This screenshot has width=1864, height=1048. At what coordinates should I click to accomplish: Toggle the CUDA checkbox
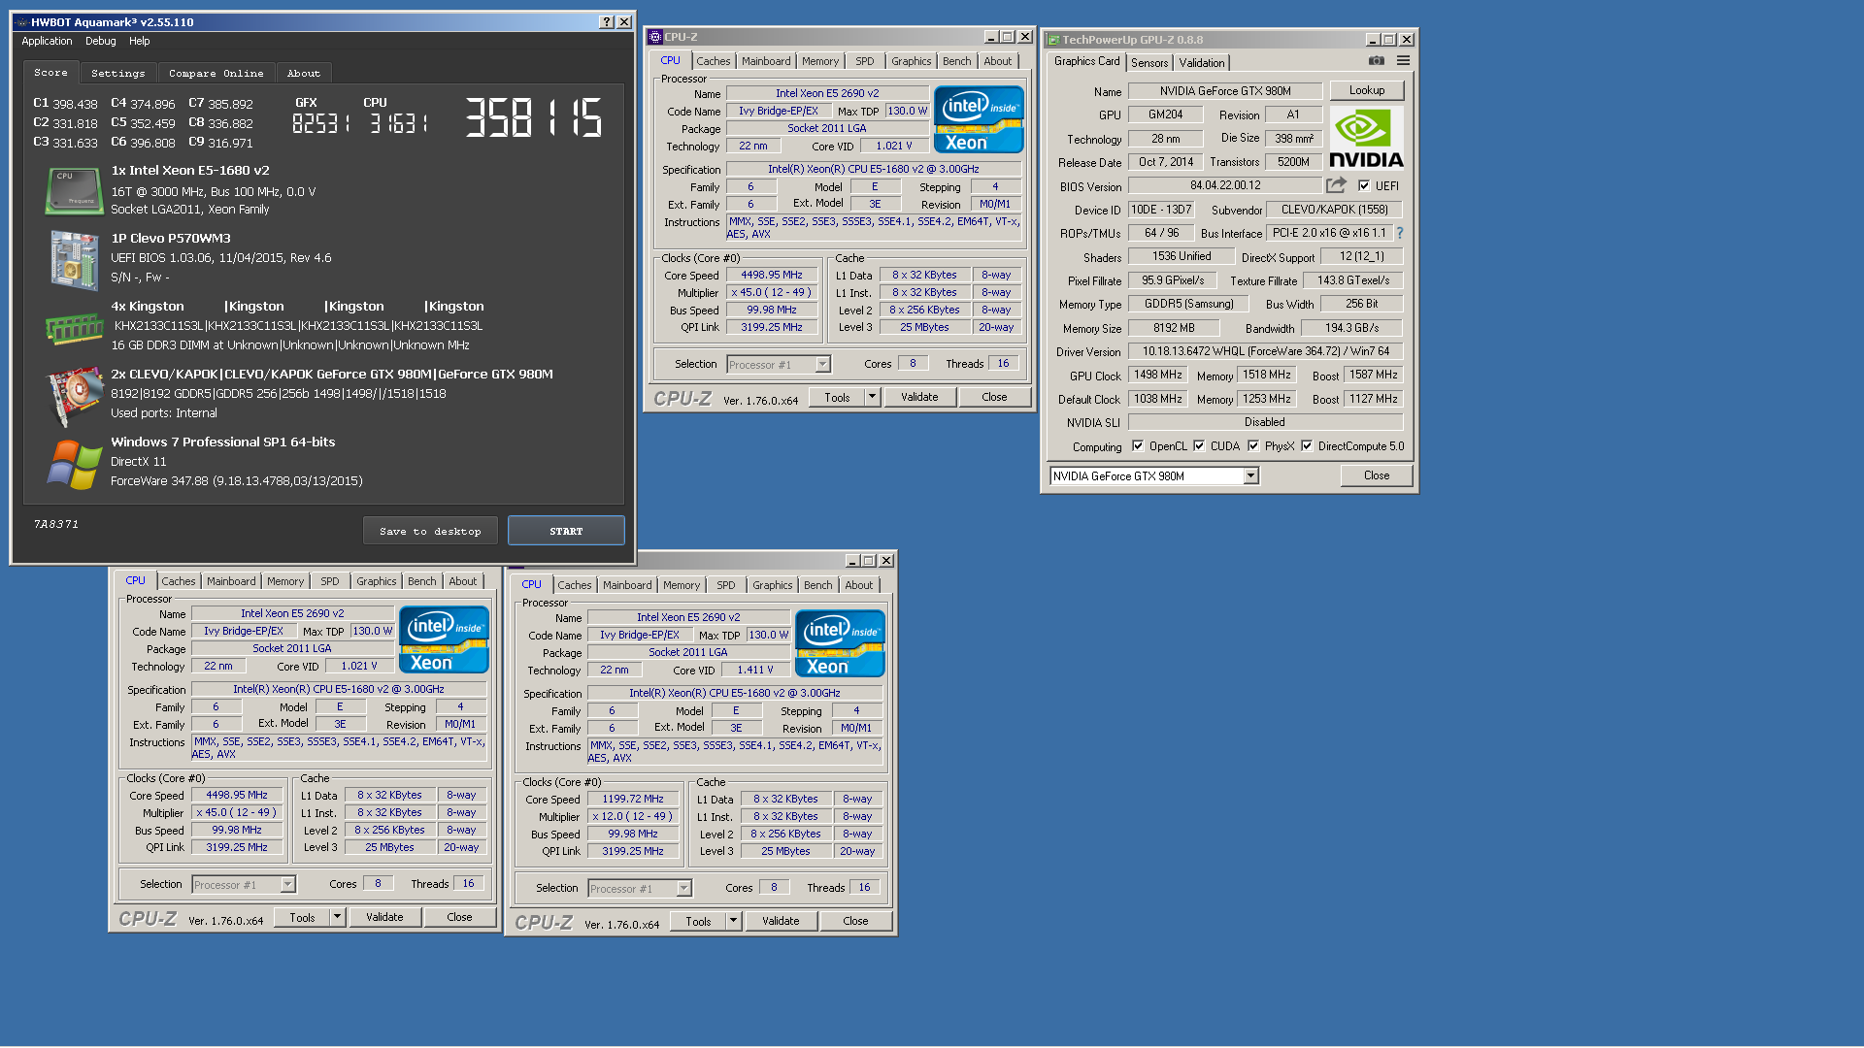pyautogui.click(x=1199, y=446)
